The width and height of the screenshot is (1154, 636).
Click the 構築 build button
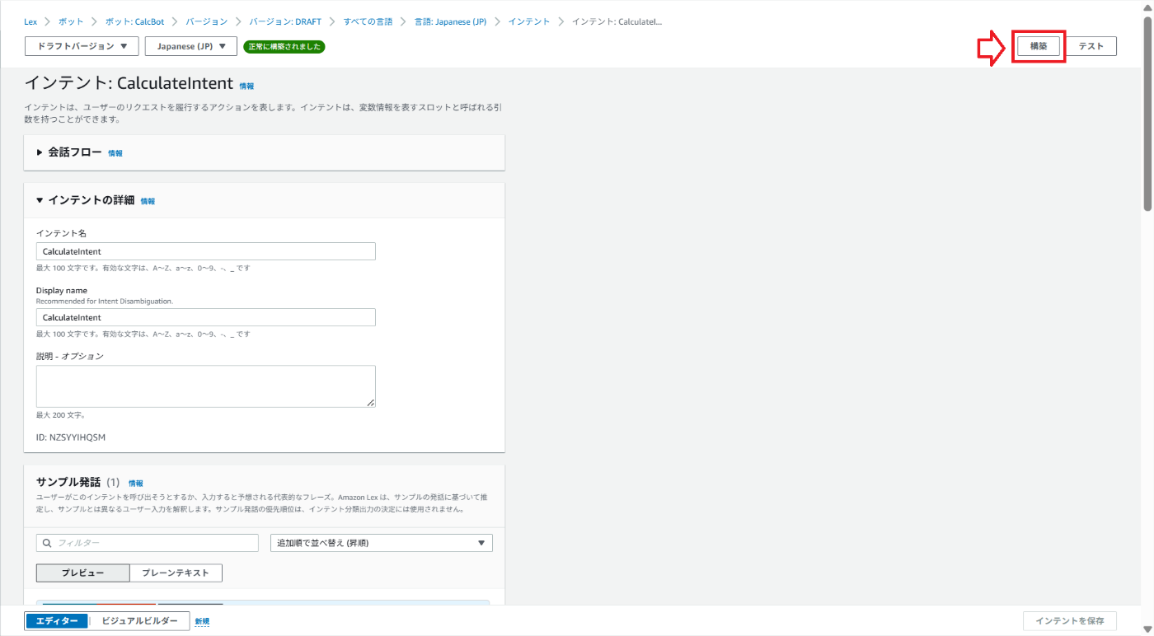1038,46
